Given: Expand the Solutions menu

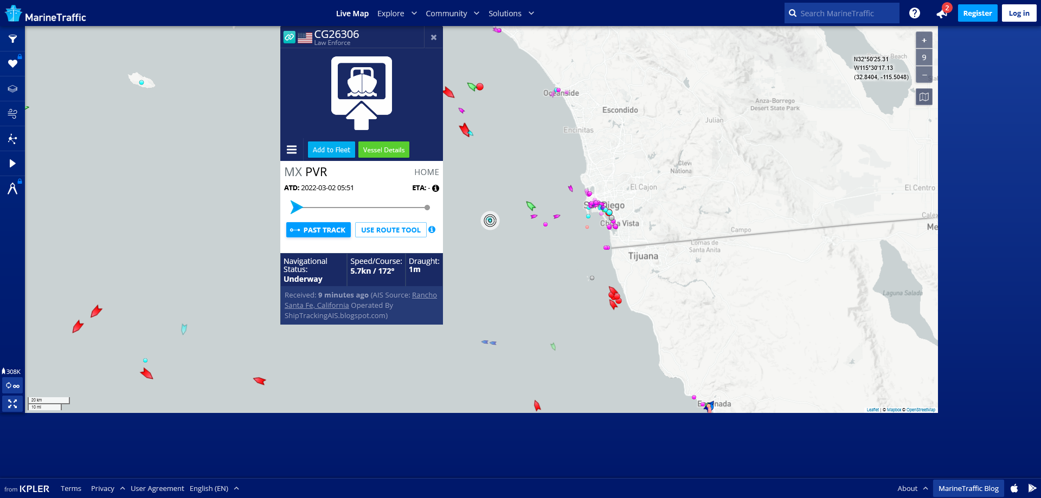Looking at the screenshot, I should [x=511, y=14].
